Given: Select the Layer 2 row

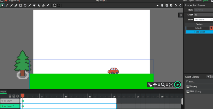Looking at the screenshot, I should coord(10,106).
